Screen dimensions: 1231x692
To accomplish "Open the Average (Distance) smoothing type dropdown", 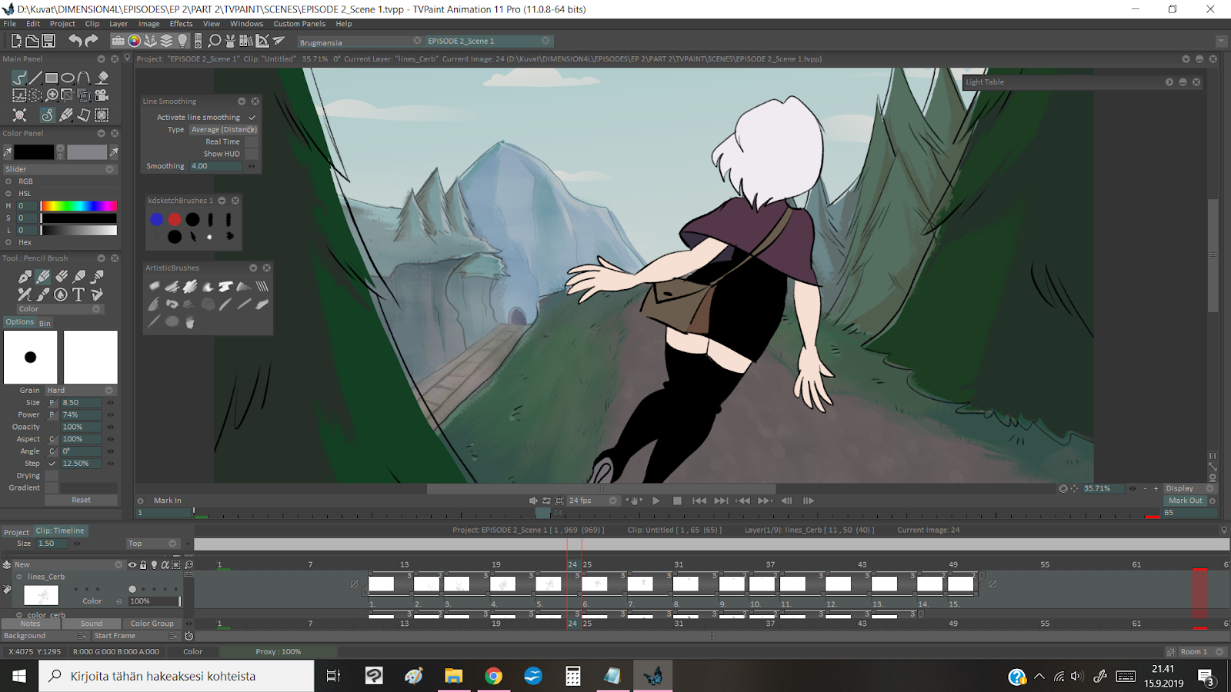I will point(223,129).
